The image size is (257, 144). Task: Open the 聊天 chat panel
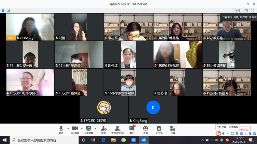click(x=132, y=129)
